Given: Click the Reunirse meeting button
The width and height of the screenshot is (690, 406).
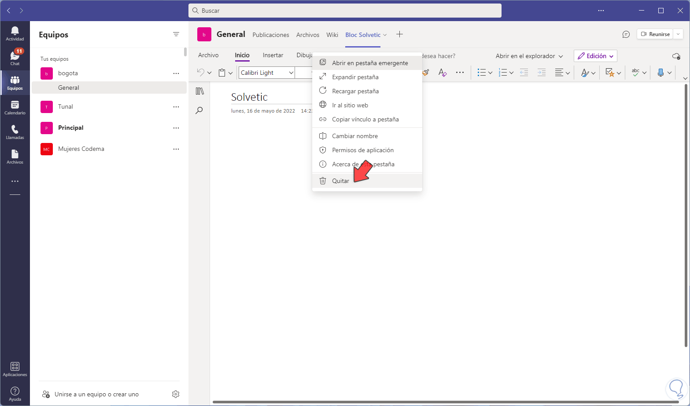Looking at the screenshot, I should point(655,34).
